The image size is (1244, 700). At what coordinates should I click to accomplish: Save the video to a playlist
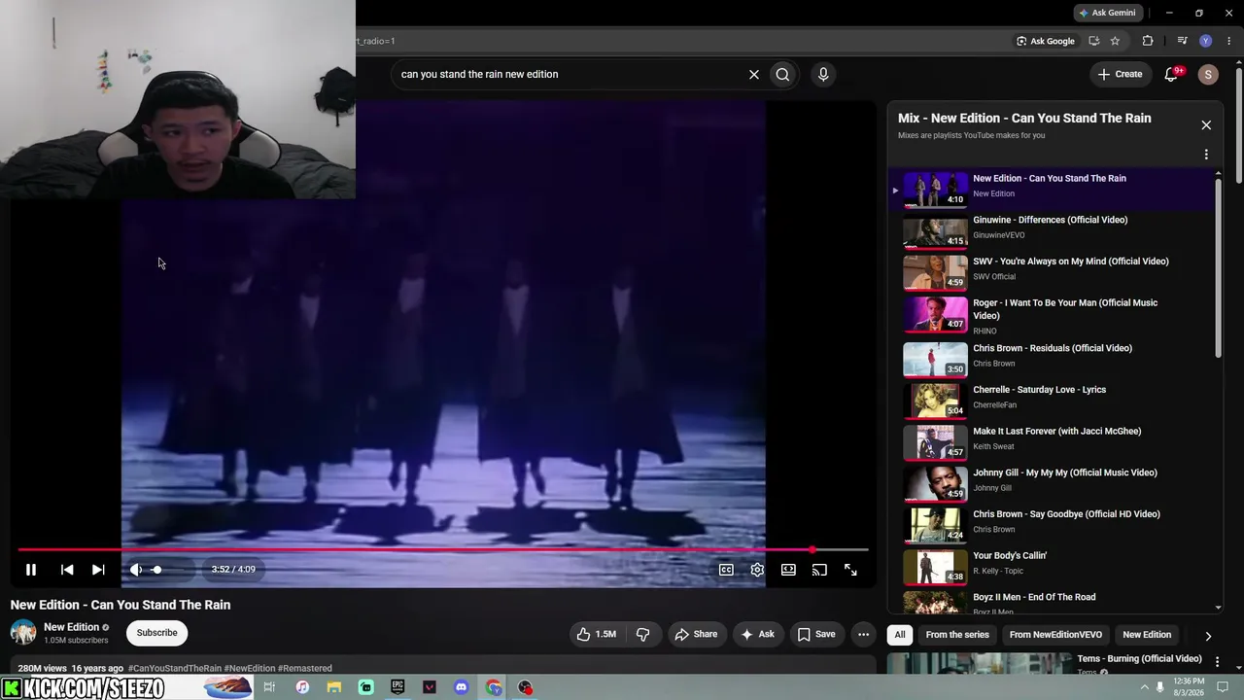pyautogui.click(x=816, y=634)
